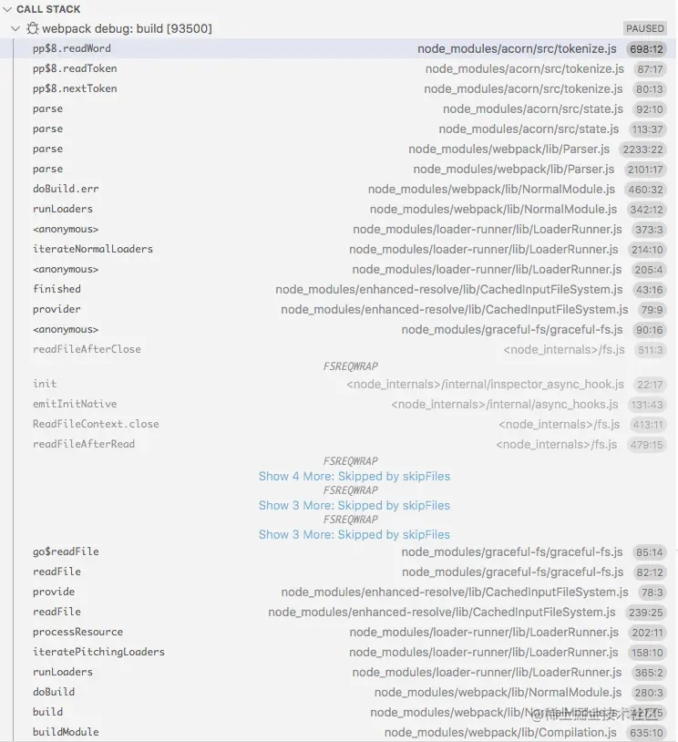678x742 pixels.
Task: Click the 511:3 line badge
Action: [x=650, y=350]
